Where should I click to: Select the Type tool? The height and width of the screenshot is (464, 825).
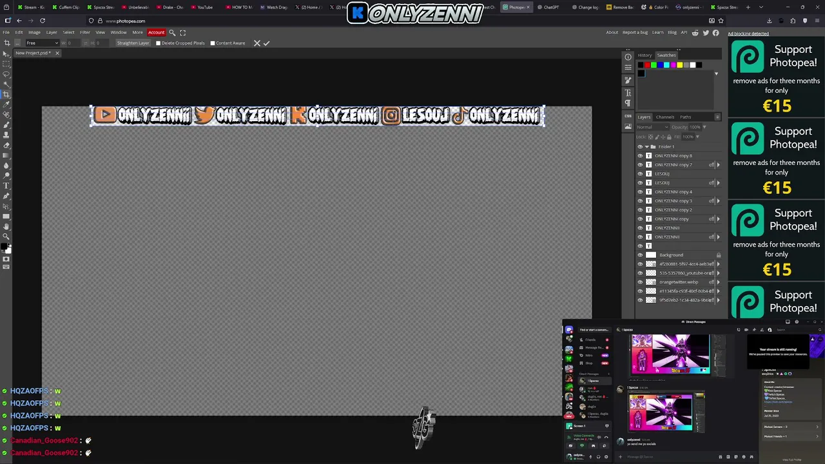click(6, 186)
